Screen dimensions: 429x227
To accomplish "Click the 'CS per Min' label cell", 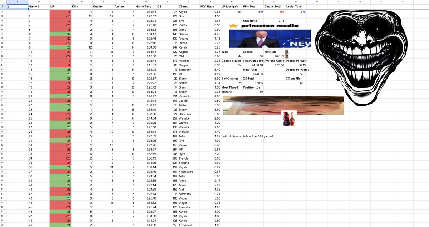I will (x=296, y=79).
